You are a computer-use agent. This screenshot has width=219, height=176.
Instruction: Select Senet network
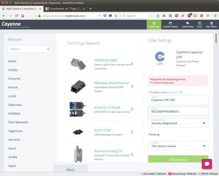tap(12, 149)
